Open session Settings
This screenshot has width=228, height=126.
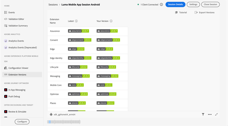tap(193, 5)
